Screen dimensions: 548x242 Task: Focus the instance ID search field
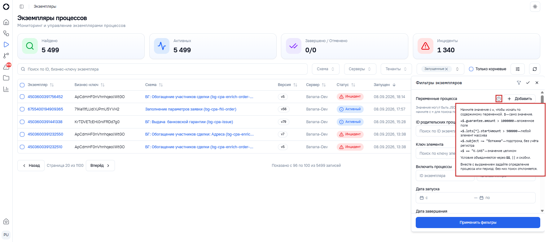pos(162,69)
